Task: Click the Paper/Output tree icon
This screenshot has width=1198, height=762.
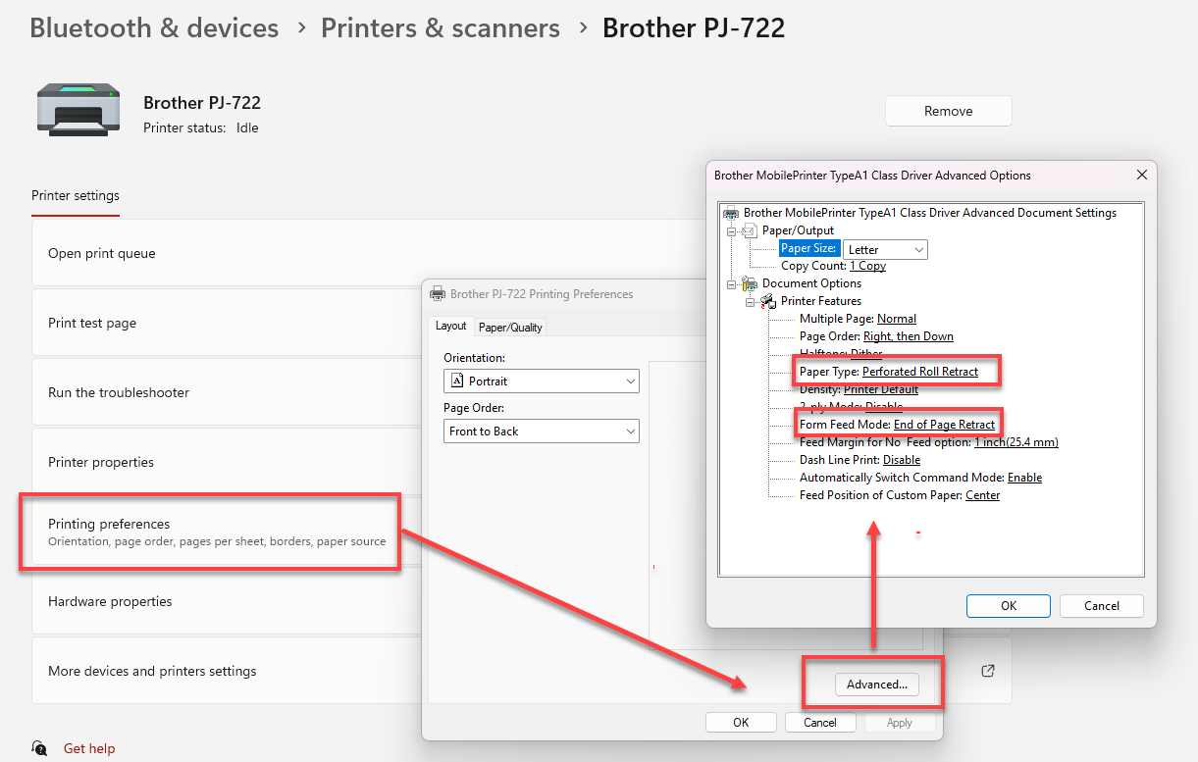Action: click(x=749, y=230)
